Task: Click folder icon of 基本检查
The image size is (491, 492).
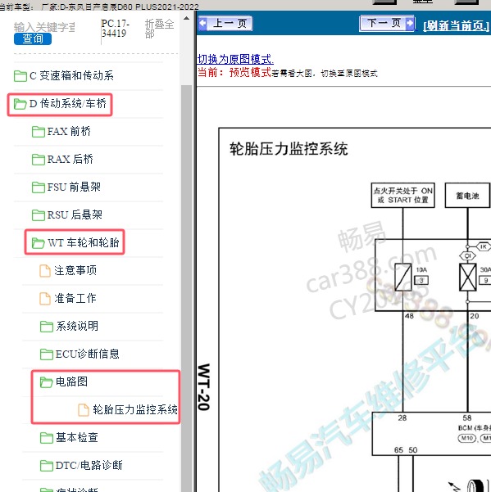Action: coord(47,438)
